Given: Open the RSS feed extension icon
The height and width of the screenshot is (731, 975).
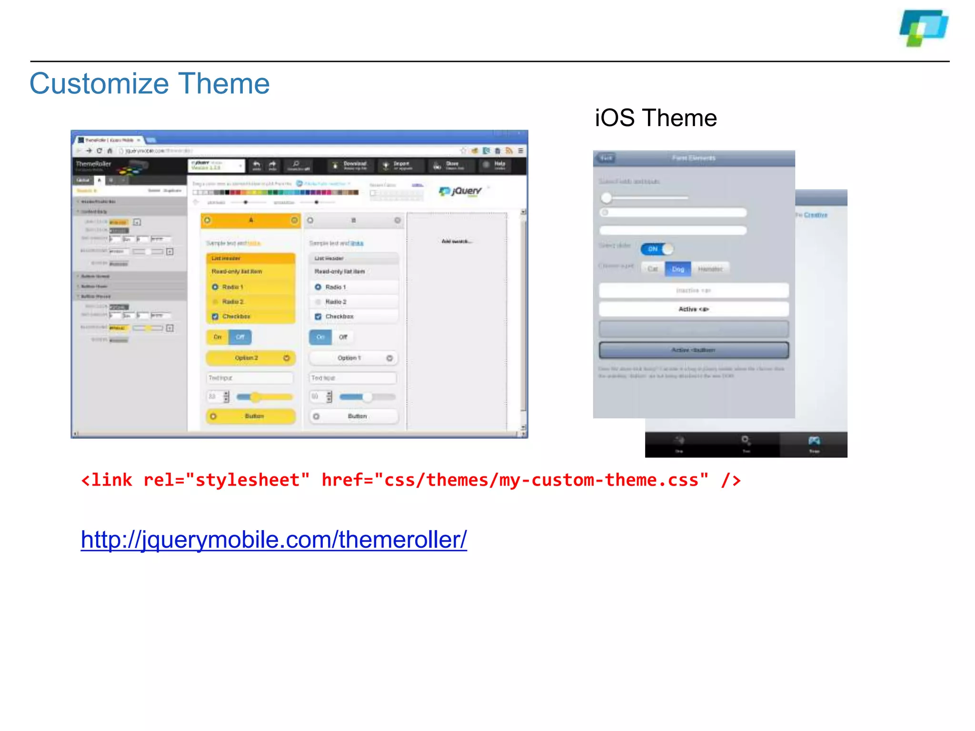Looking at the screenshot, I should pyautogui.click(x=509, y=151).
